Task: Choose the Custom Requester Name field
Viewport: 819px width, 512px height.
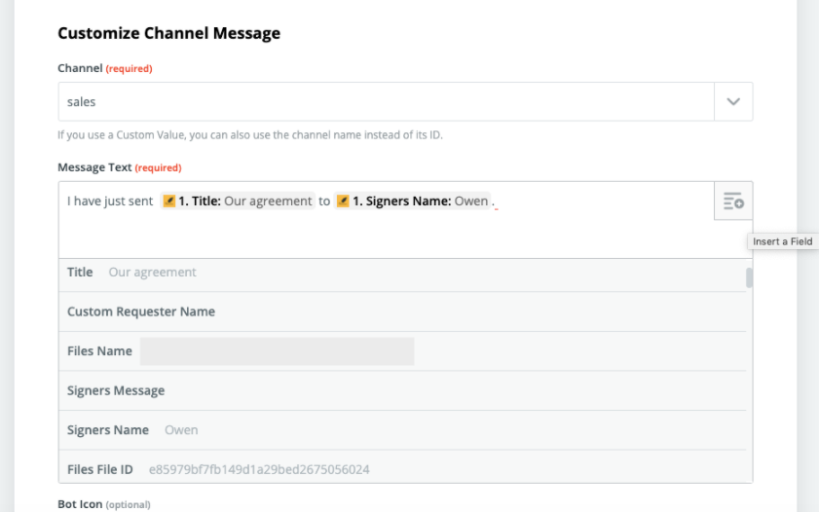Action: [x=402, y=311]
